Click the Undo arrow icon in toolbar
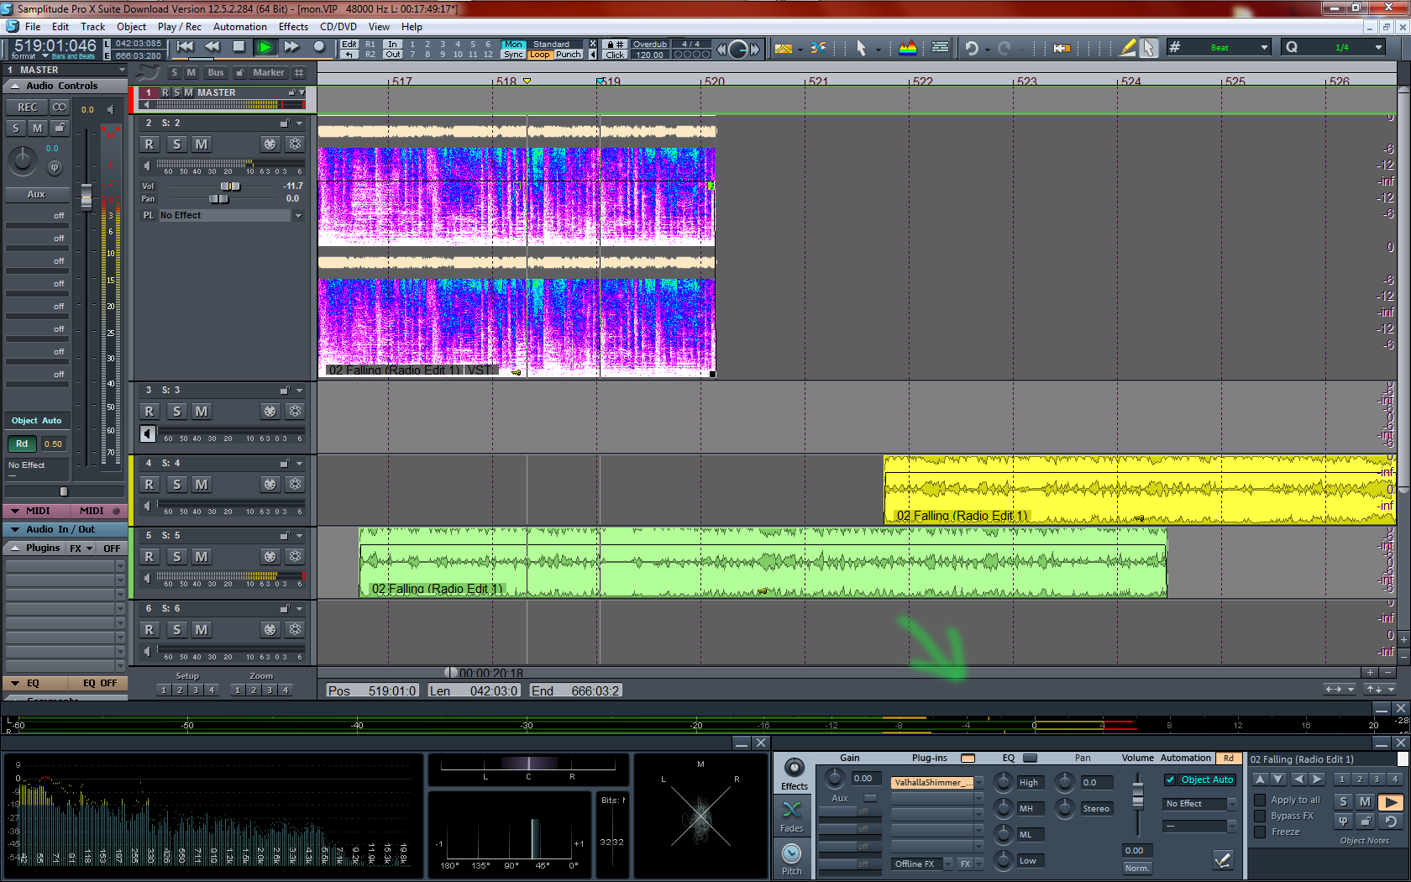The image size is (1411, 882). (x=971, y=48)
